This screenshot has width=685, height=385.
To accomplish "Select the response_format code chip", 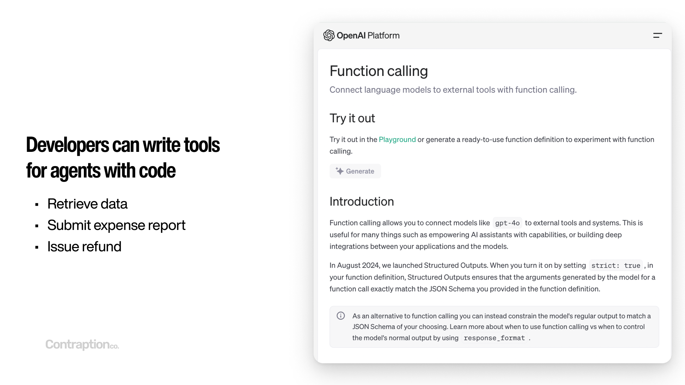I will tap(494, 338).
